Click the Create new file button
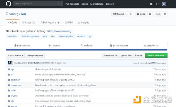 coord(111,56)
